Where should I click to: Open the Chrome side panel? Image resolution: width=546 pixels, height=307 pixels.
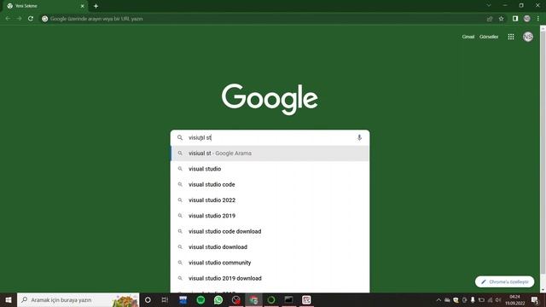click(515, 19)
